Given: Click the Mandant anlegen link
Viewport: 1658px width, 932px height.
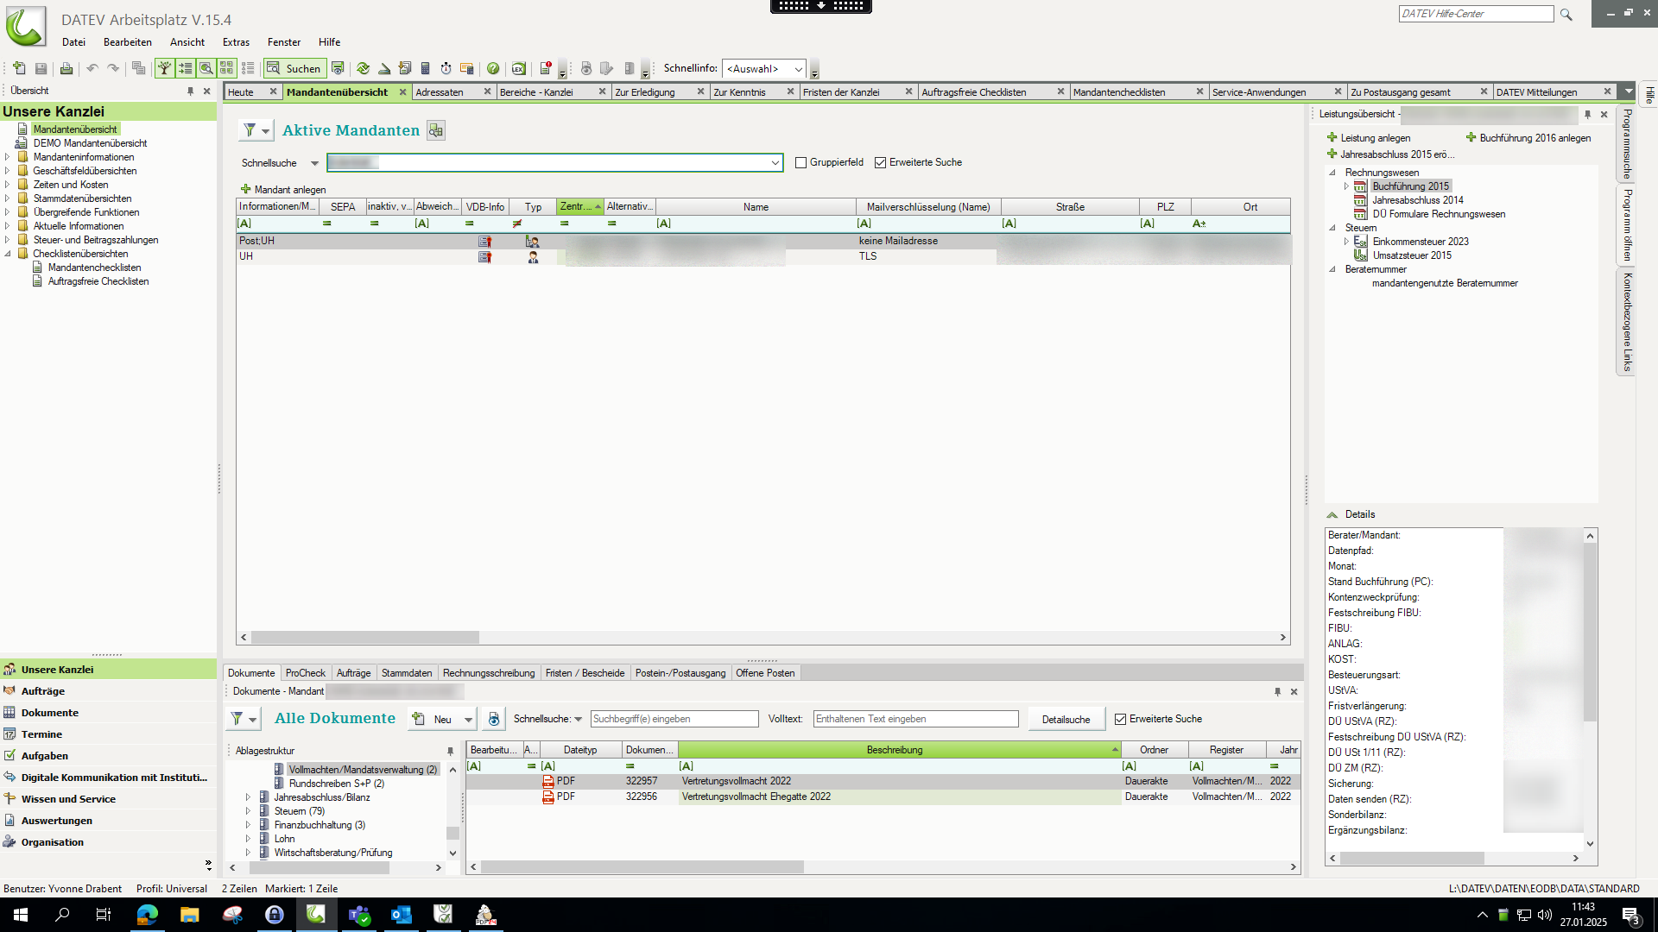Looking at the screenshot, I should (289, 190).
